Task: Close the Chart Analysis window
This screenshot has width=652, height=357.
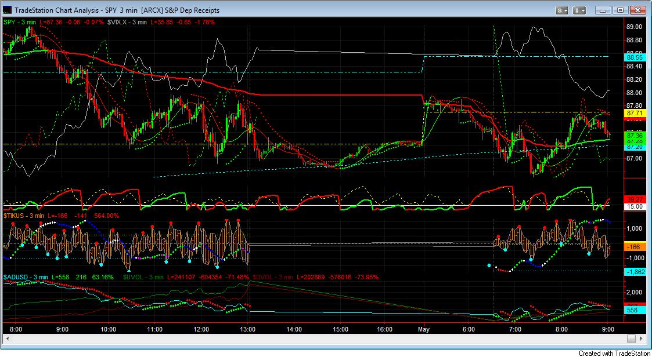Action: coord(637,10)
